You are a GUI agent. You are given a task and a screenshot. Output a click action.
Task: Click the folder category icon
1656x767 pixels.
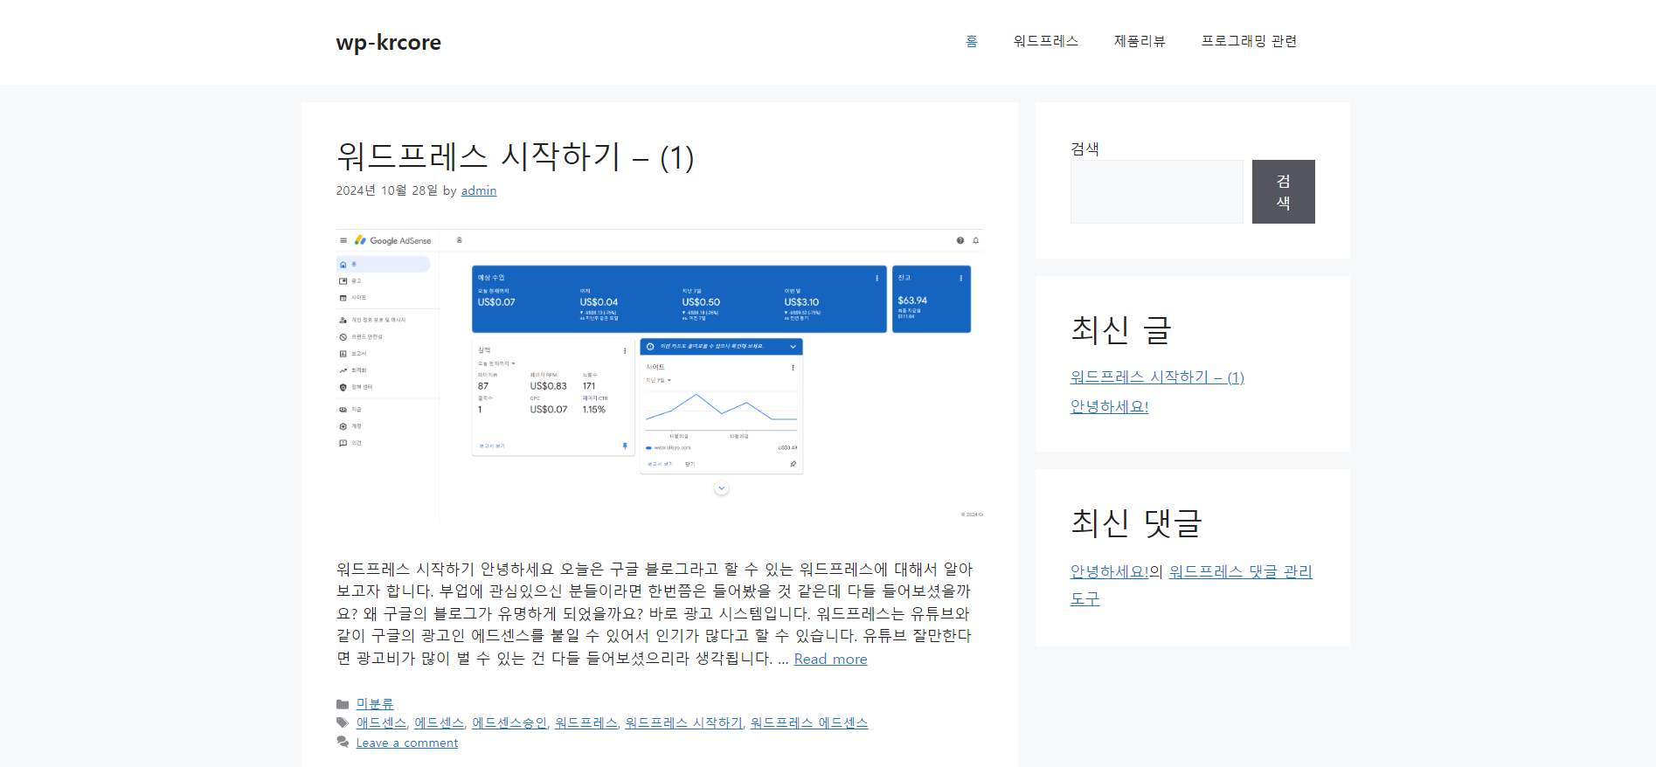tap(343, 704)
